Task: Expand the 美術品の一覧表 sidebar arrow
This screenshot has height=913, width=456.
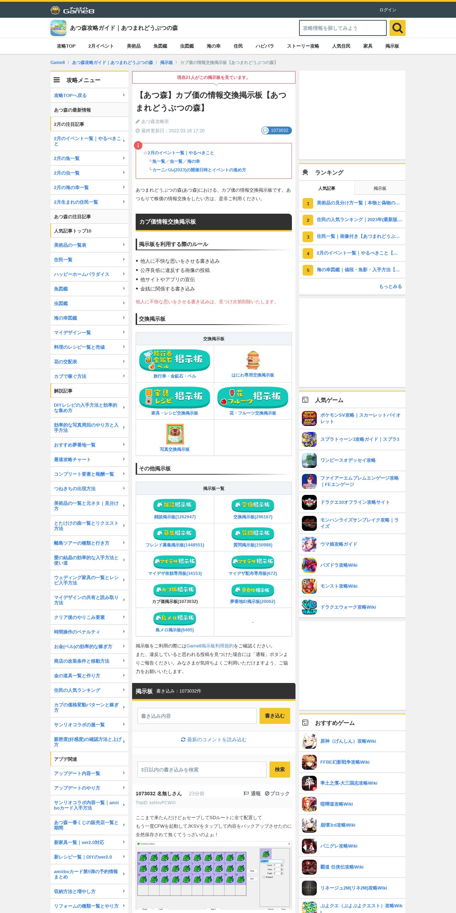Action: [x=124, y=245]
